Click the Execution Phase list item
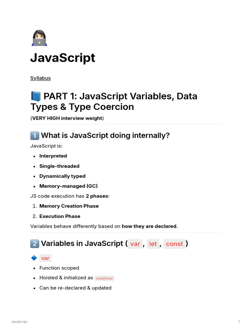The image size is (251, 335). click(60, 216)
